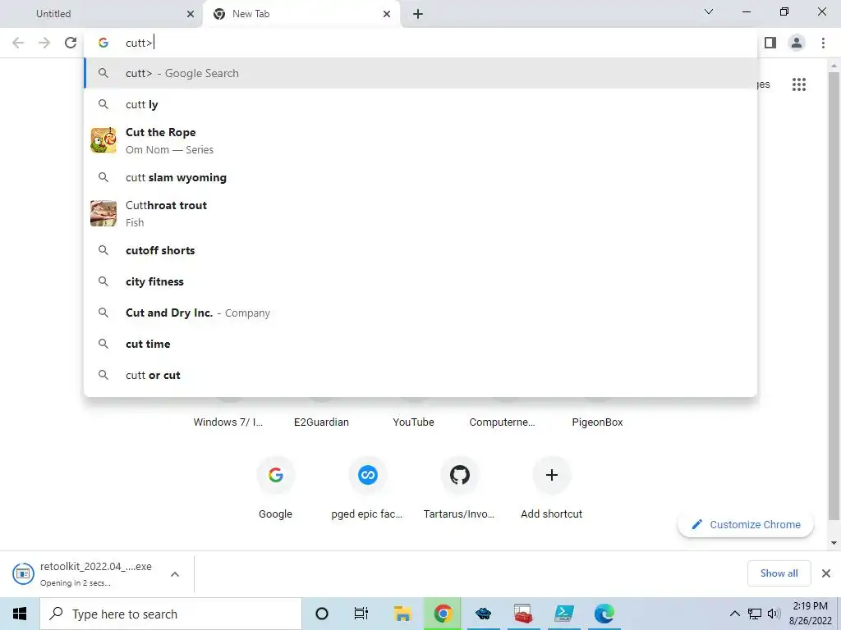Open the clock showing 2:19 PM

(x=810, y=614)
